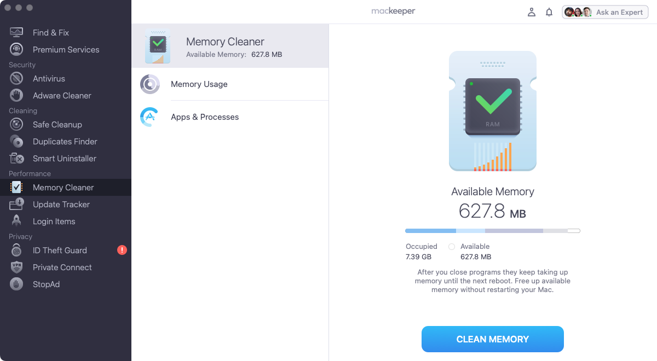
Task: Click the notification bell icon
Action: click(x=549, y=11)
